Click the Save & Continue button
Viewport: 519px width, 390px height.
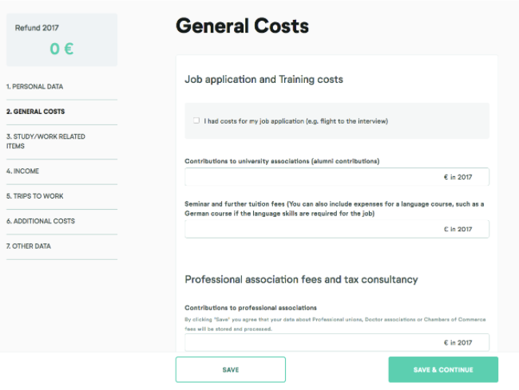(x=443, y=369)
